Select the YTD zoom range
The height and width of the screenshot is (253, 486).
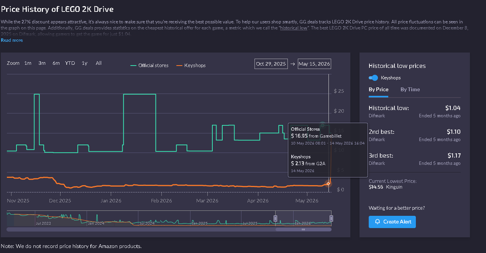70,63
